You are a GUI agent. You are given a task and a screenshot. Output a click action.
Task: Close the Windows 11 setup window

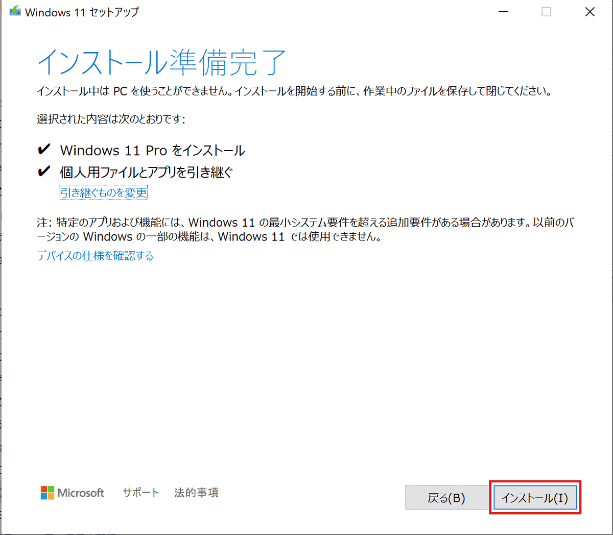click(x=590, y=12)
